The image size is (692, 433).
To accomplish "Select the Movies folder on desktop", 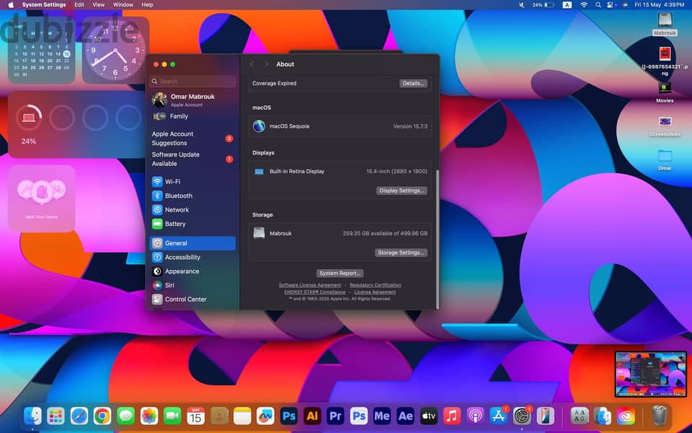I will click(x=665, y=92).
